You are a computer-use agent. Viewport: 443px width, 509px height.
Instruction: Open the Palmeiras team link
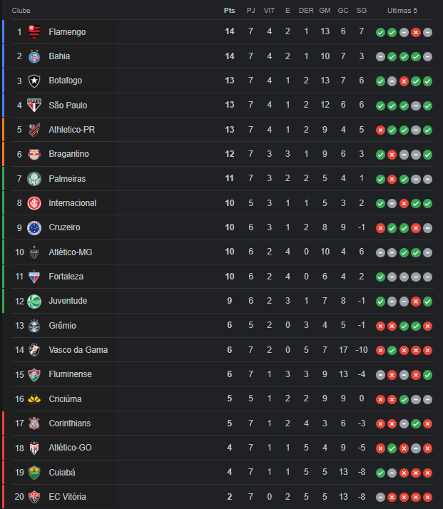coord(67,179)
